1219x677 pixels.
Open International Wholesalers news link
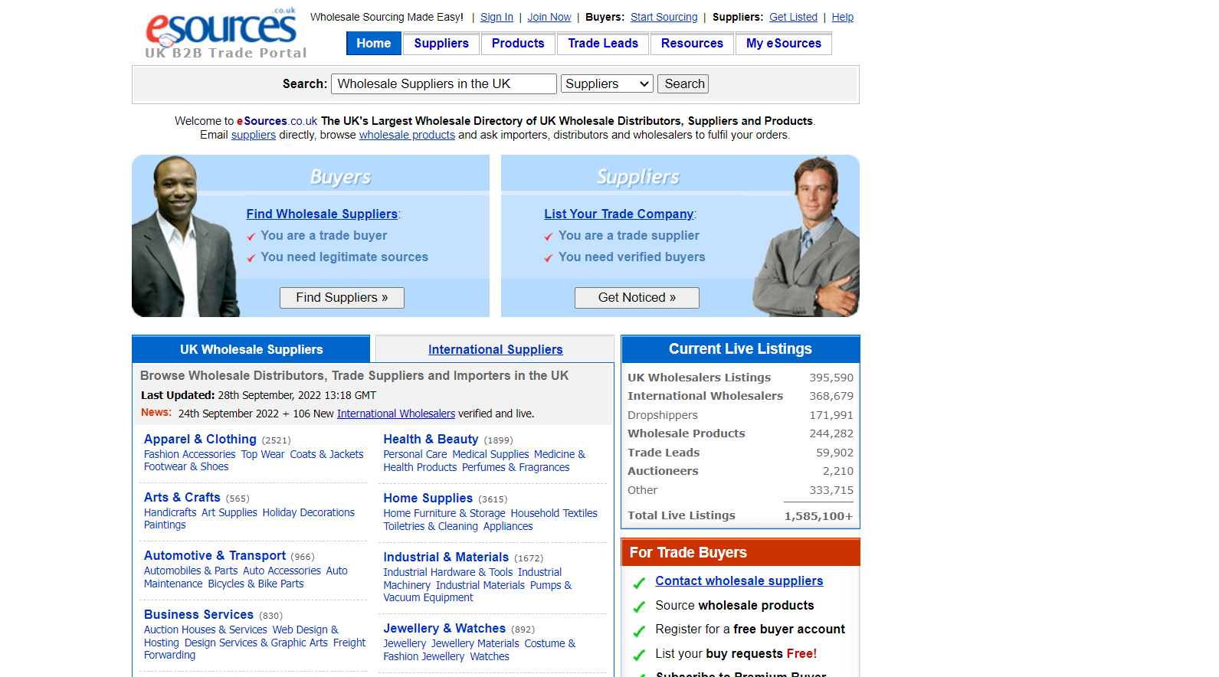(396, 414)
